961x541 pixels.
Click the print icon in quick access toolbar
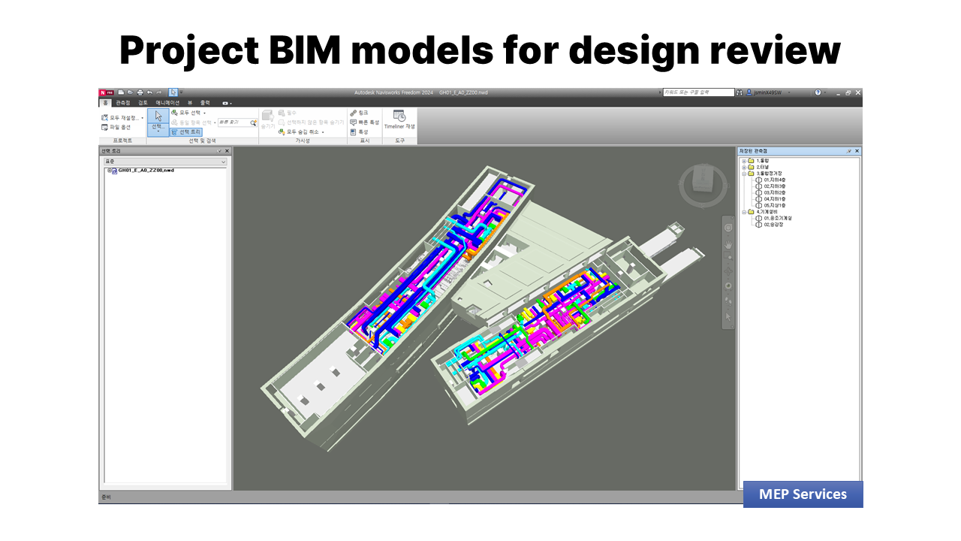(140, 92)
